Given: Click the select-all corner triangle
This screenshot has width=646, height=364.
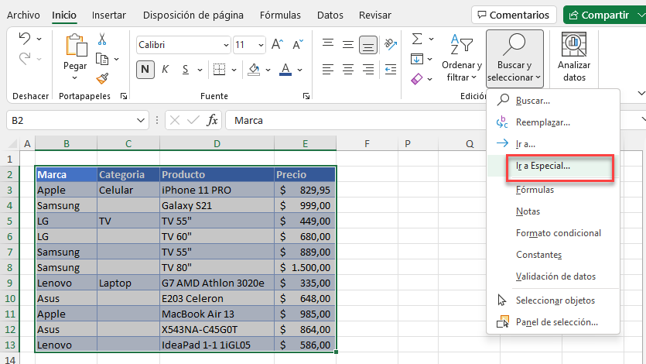Looking at the screenshot, I should click(13, 144).
